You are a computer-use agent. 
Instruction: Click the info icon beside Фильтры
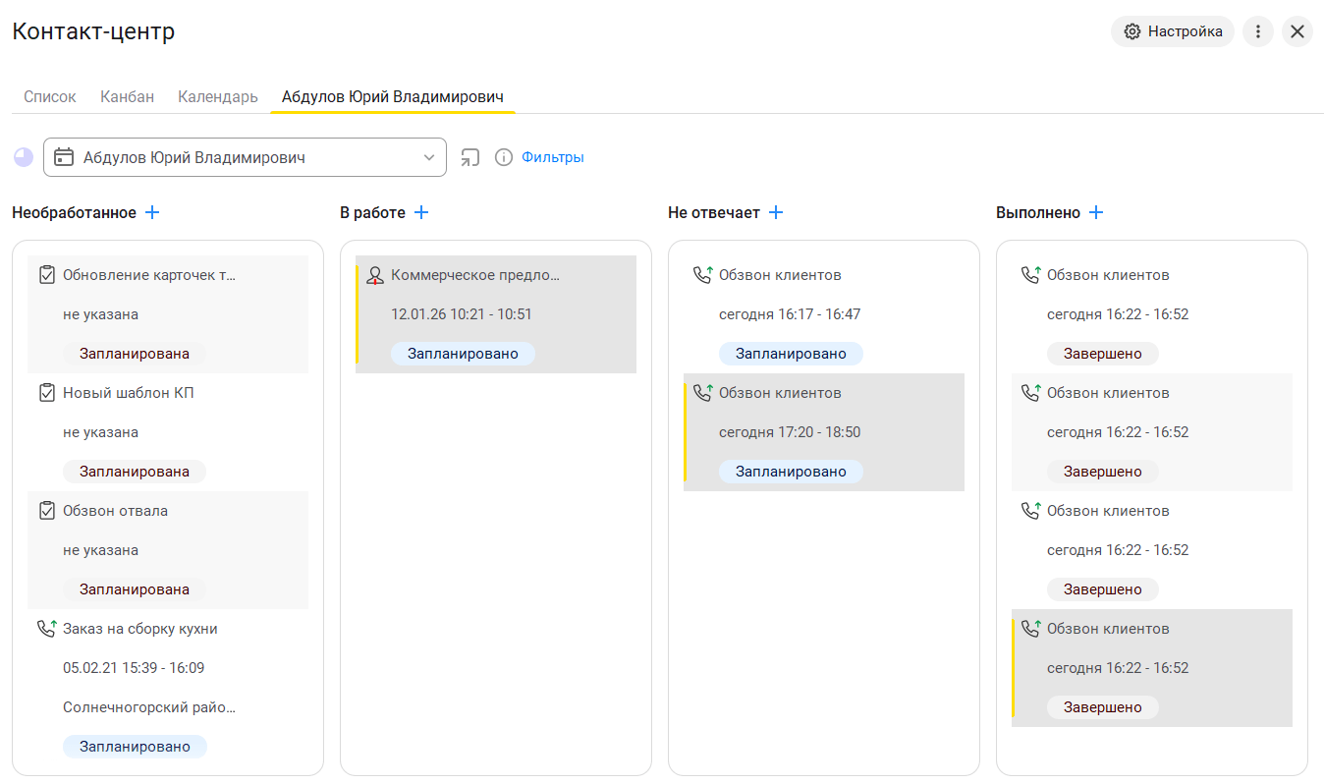504,157
